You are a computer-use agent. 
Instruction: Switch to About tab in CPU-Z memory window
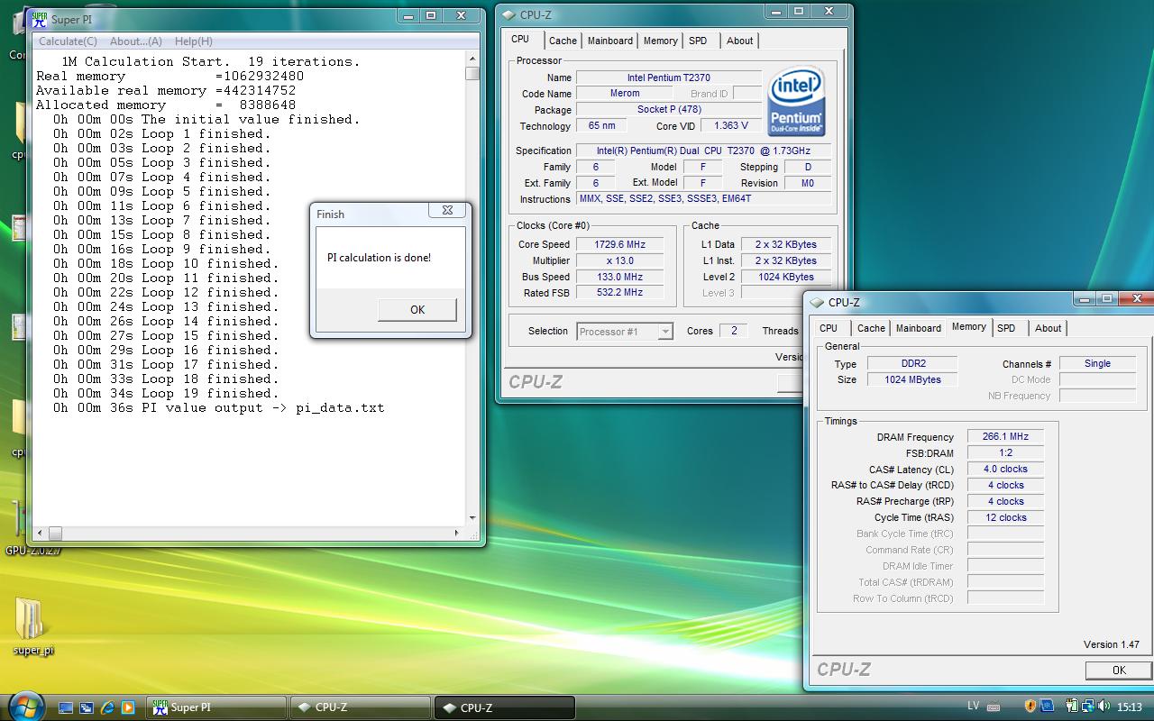1049,328
